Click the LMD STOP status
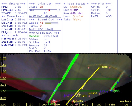132x106 pixels. point(71,10)
